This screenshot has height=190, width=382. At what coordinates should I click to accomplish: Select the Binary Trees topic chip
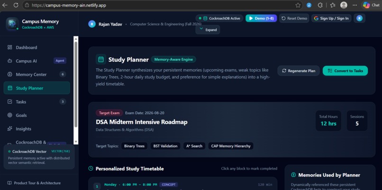[x=134, y=146]
